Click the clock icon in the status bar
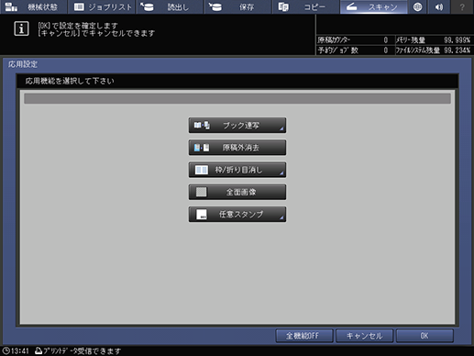Screen dimensions: 474x356 click(6, 350)
